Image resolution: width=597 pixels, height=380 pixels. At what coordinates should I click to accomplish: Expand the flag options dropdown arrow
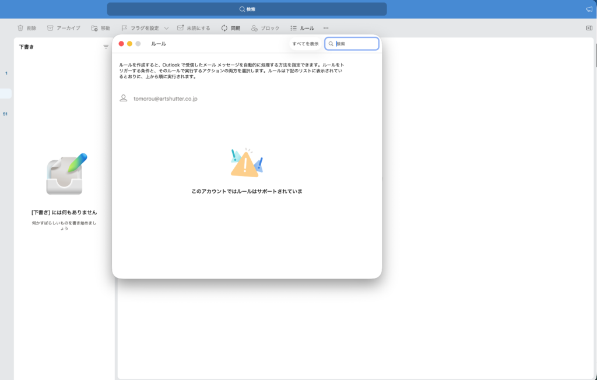[166, 28]
